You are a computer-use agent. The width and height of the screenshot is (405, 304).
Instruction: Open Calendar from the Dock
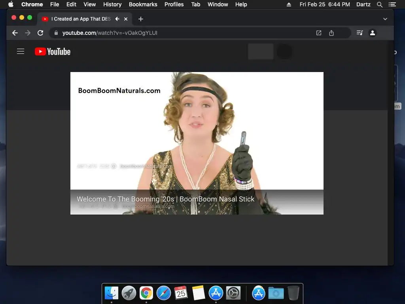181,293
